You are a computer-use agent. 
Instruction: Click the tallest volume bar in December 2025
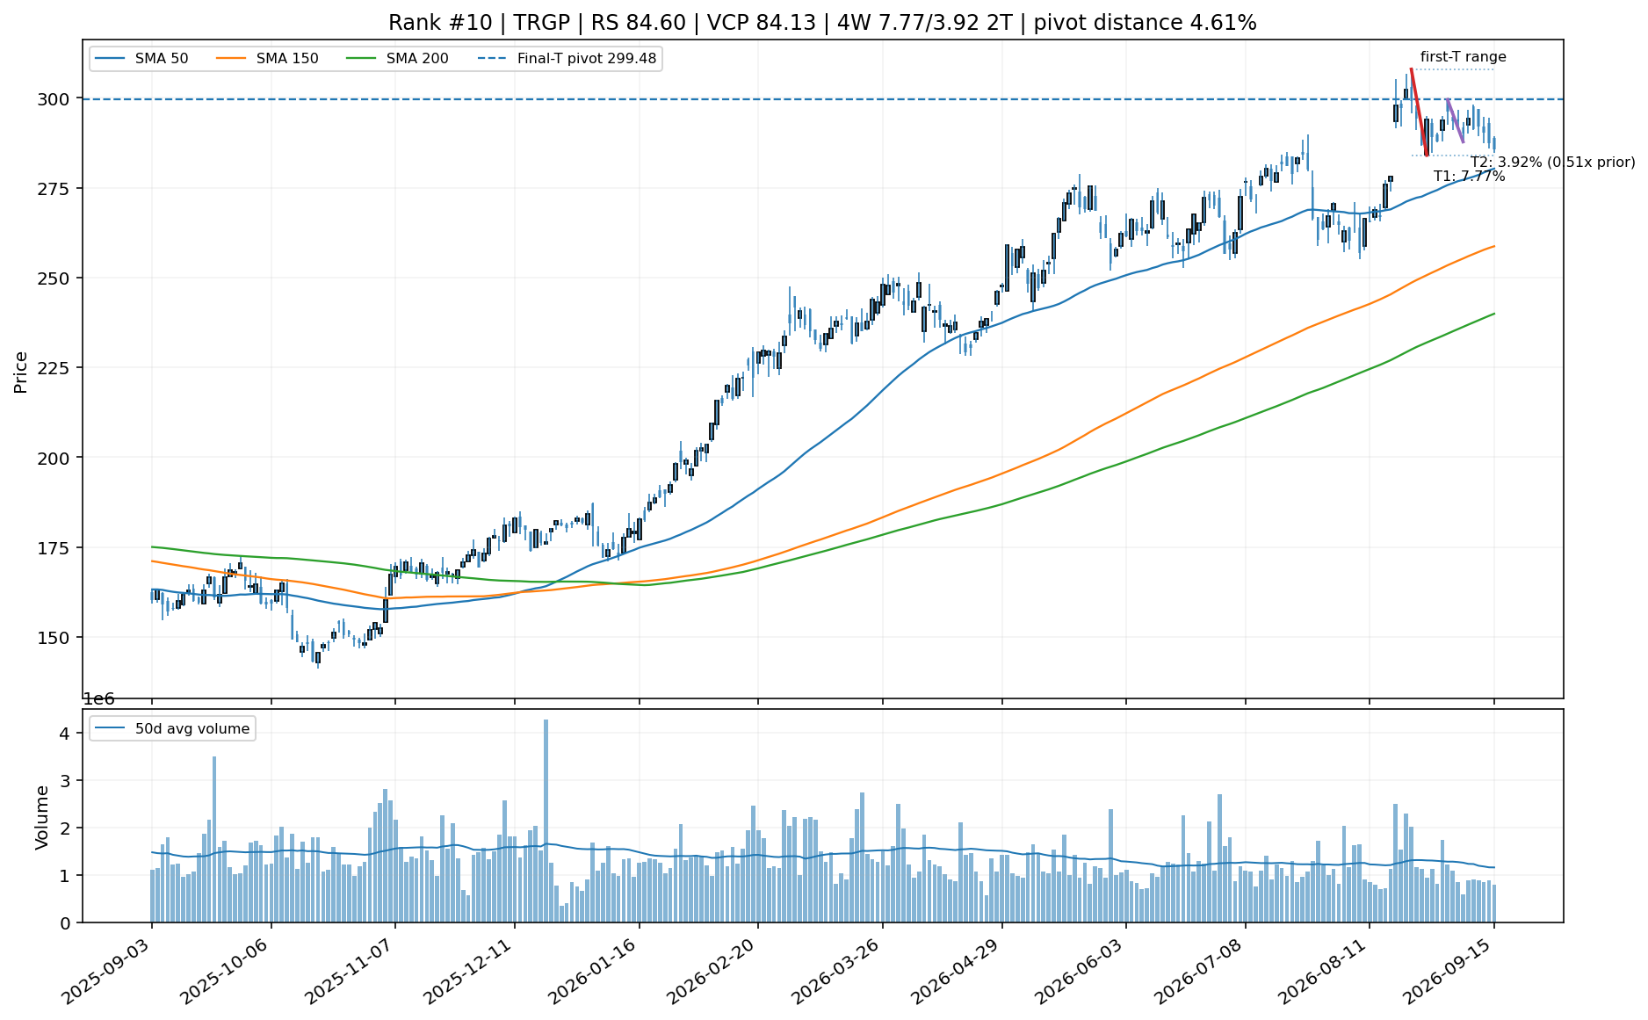click(x=546, y=821)
